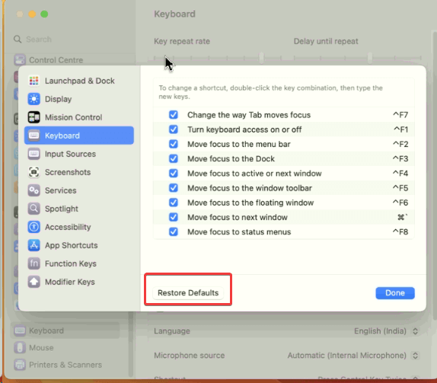
Task: Uncheck Move focus to the floating window
Action: (x=174, y=203)
